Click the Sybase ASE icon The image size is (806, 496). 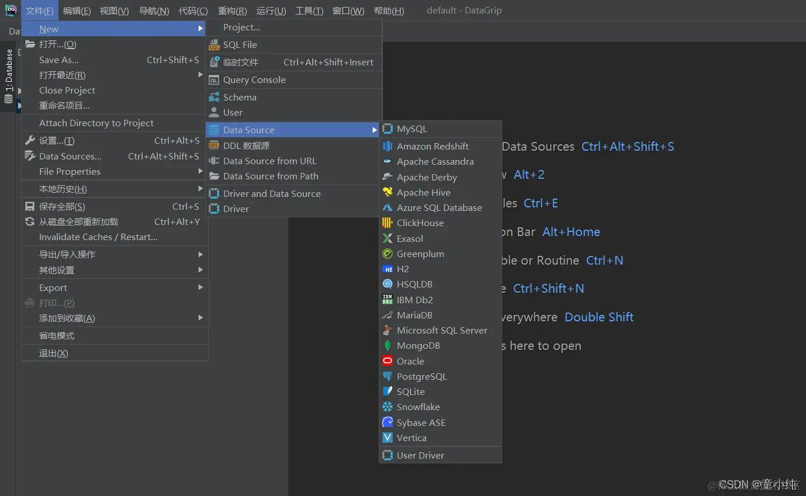coord(388,422)
